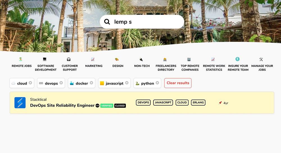Open the Insure Your Remote Team icon
This screenshot has height=153, width=281.
[x=237, y=59]
